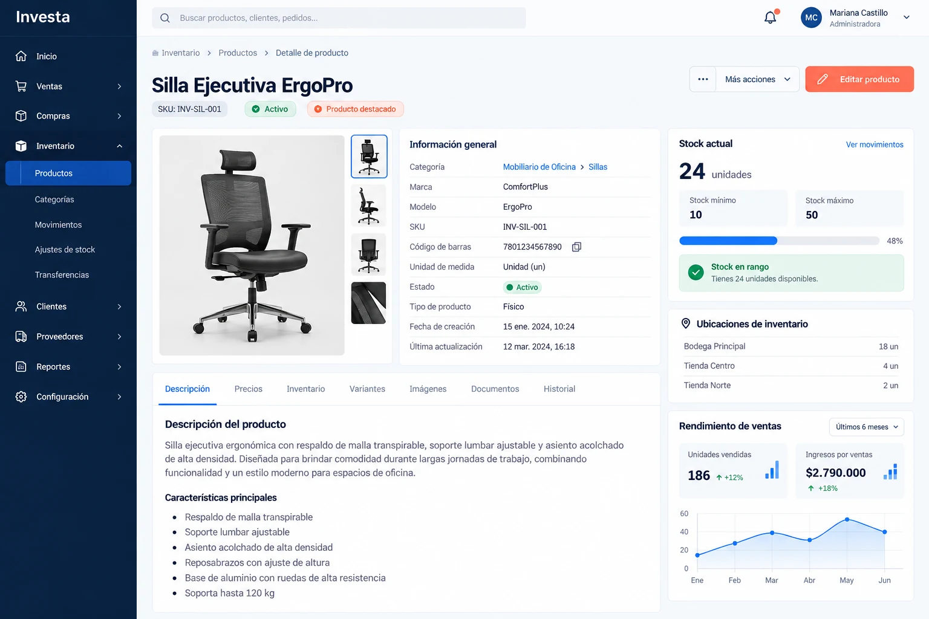
Task: Open the Más acciones dropdown
Action: click(758, 79)
